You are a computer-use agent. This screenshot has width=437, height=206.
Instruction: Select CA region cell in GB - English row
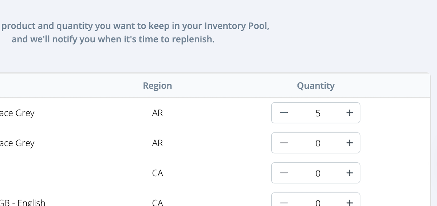tap(157, 202)
